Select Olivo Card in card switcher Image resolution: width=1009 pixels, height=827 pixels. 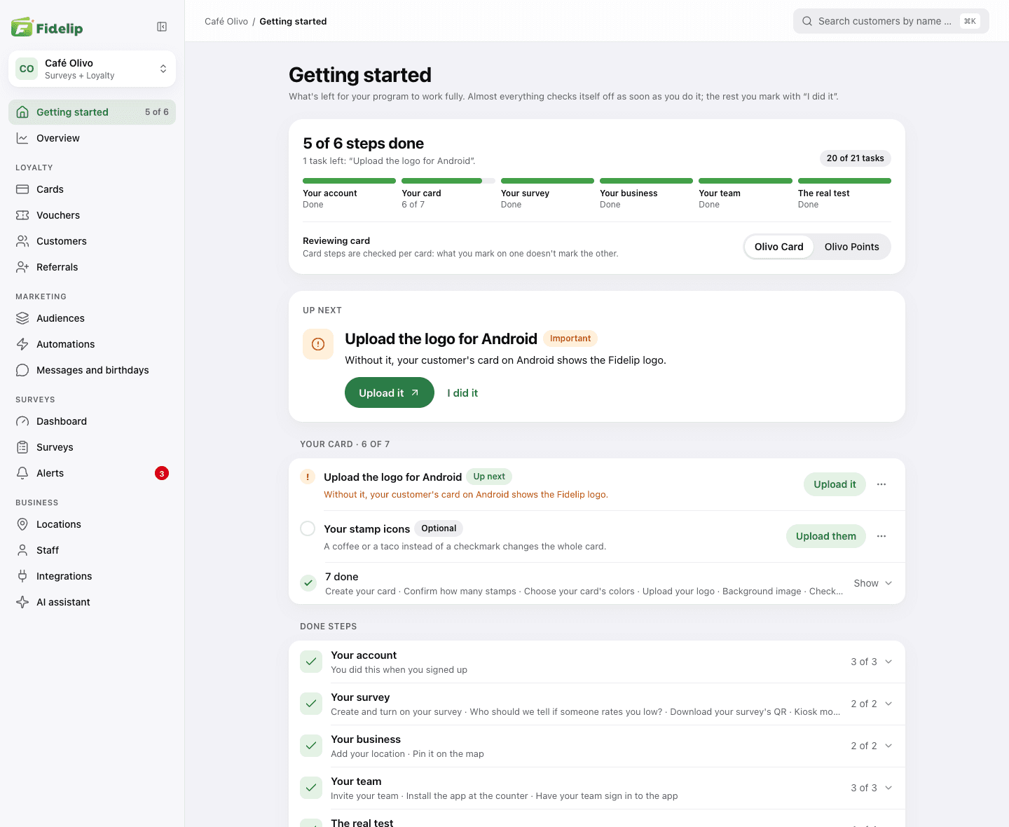tap(779, 247)
